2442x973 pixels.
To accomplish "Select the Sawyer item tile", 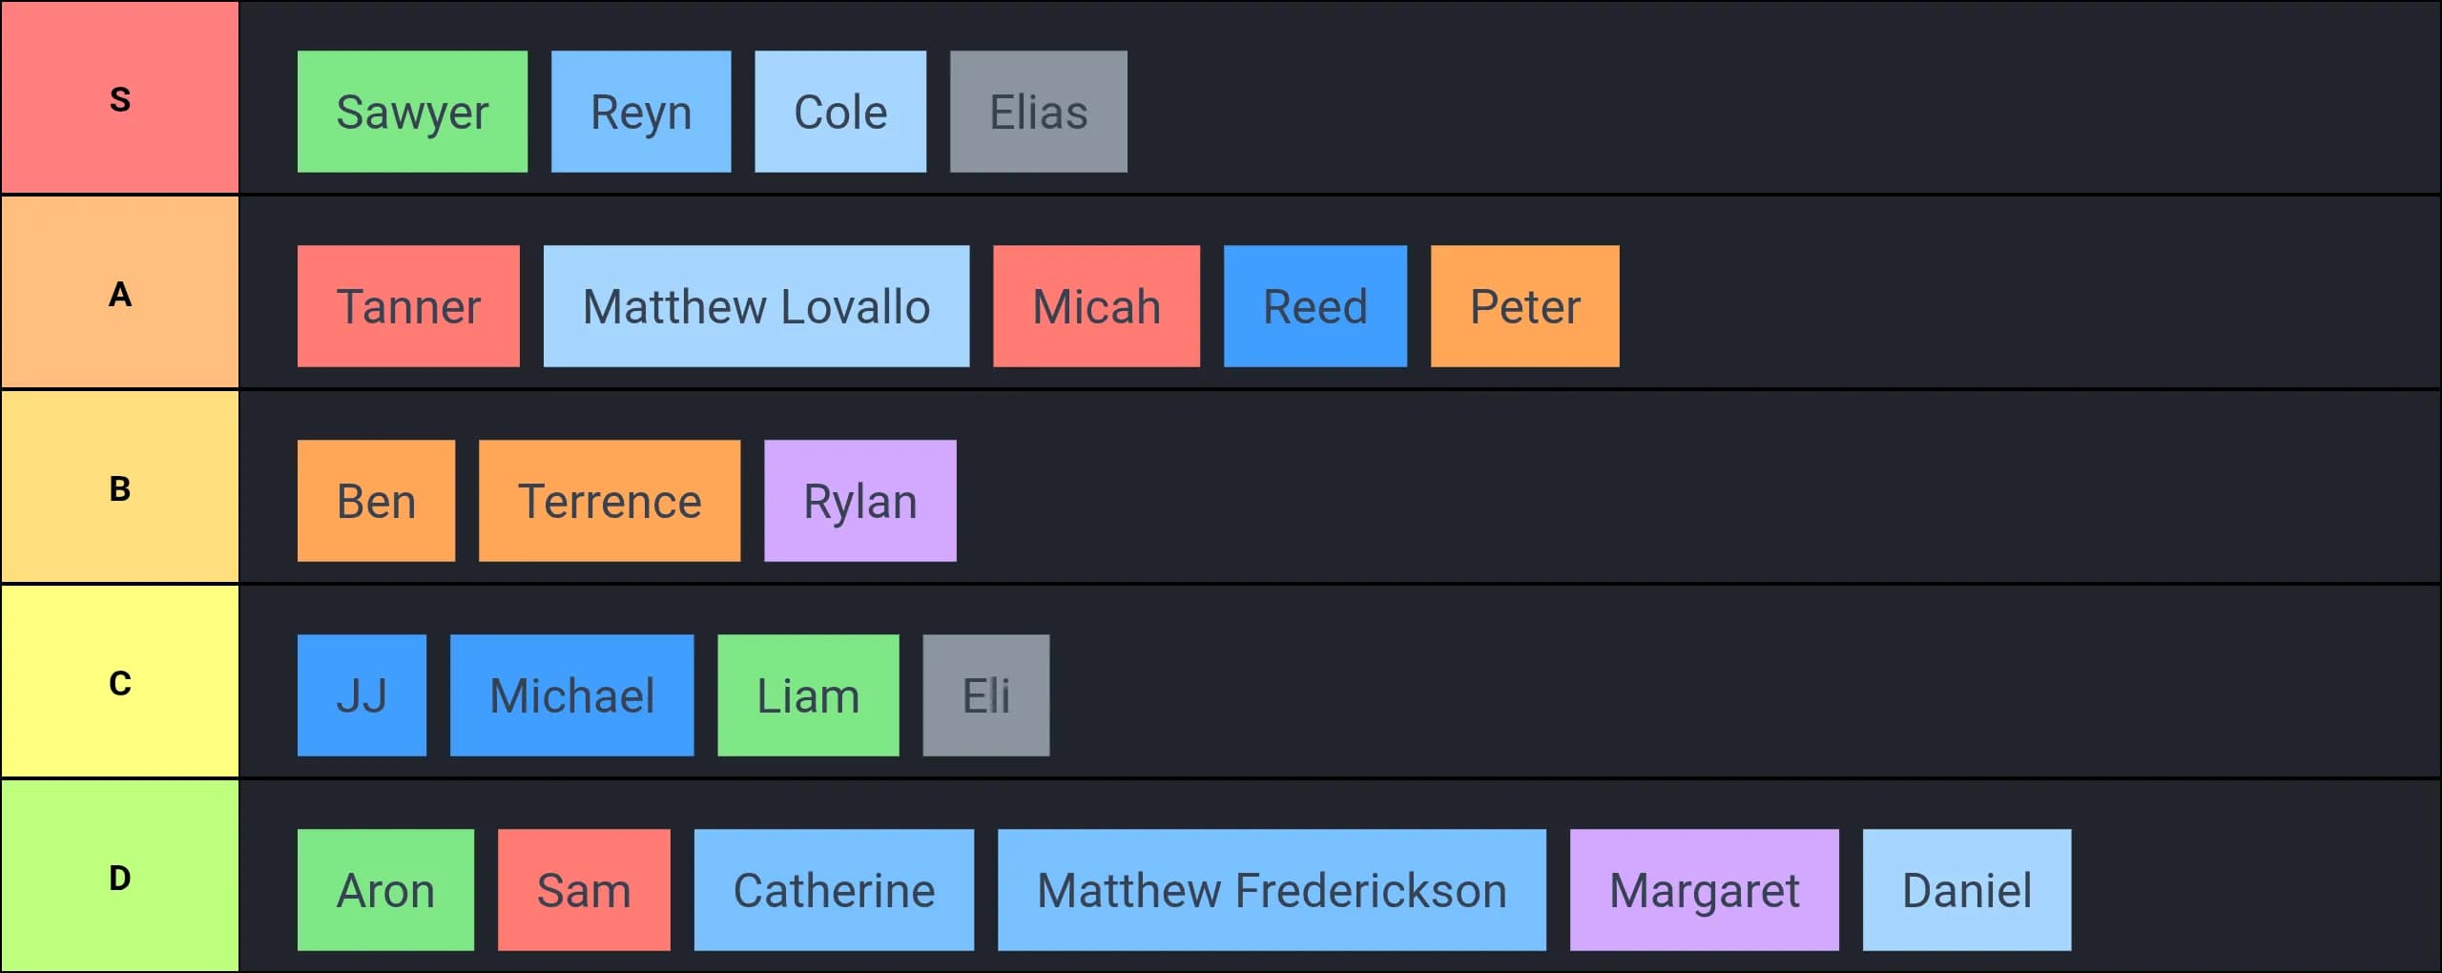I will click(412, 112).
